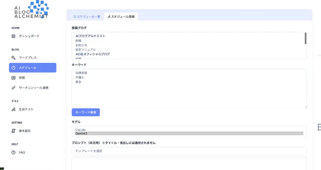Click the サーチコンソール連携 link icon
Viewport: 321px width, 170px height.
point(14,88)
